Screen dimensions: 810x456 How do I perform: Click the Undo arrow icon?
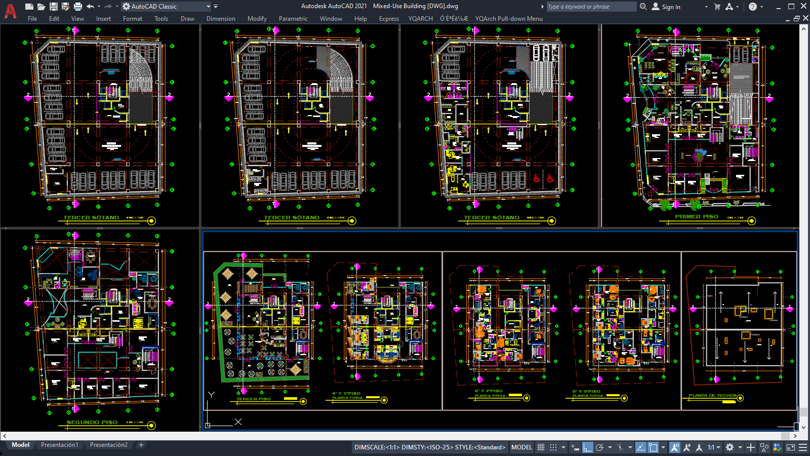pyautogui.click(x=90, y=7)
